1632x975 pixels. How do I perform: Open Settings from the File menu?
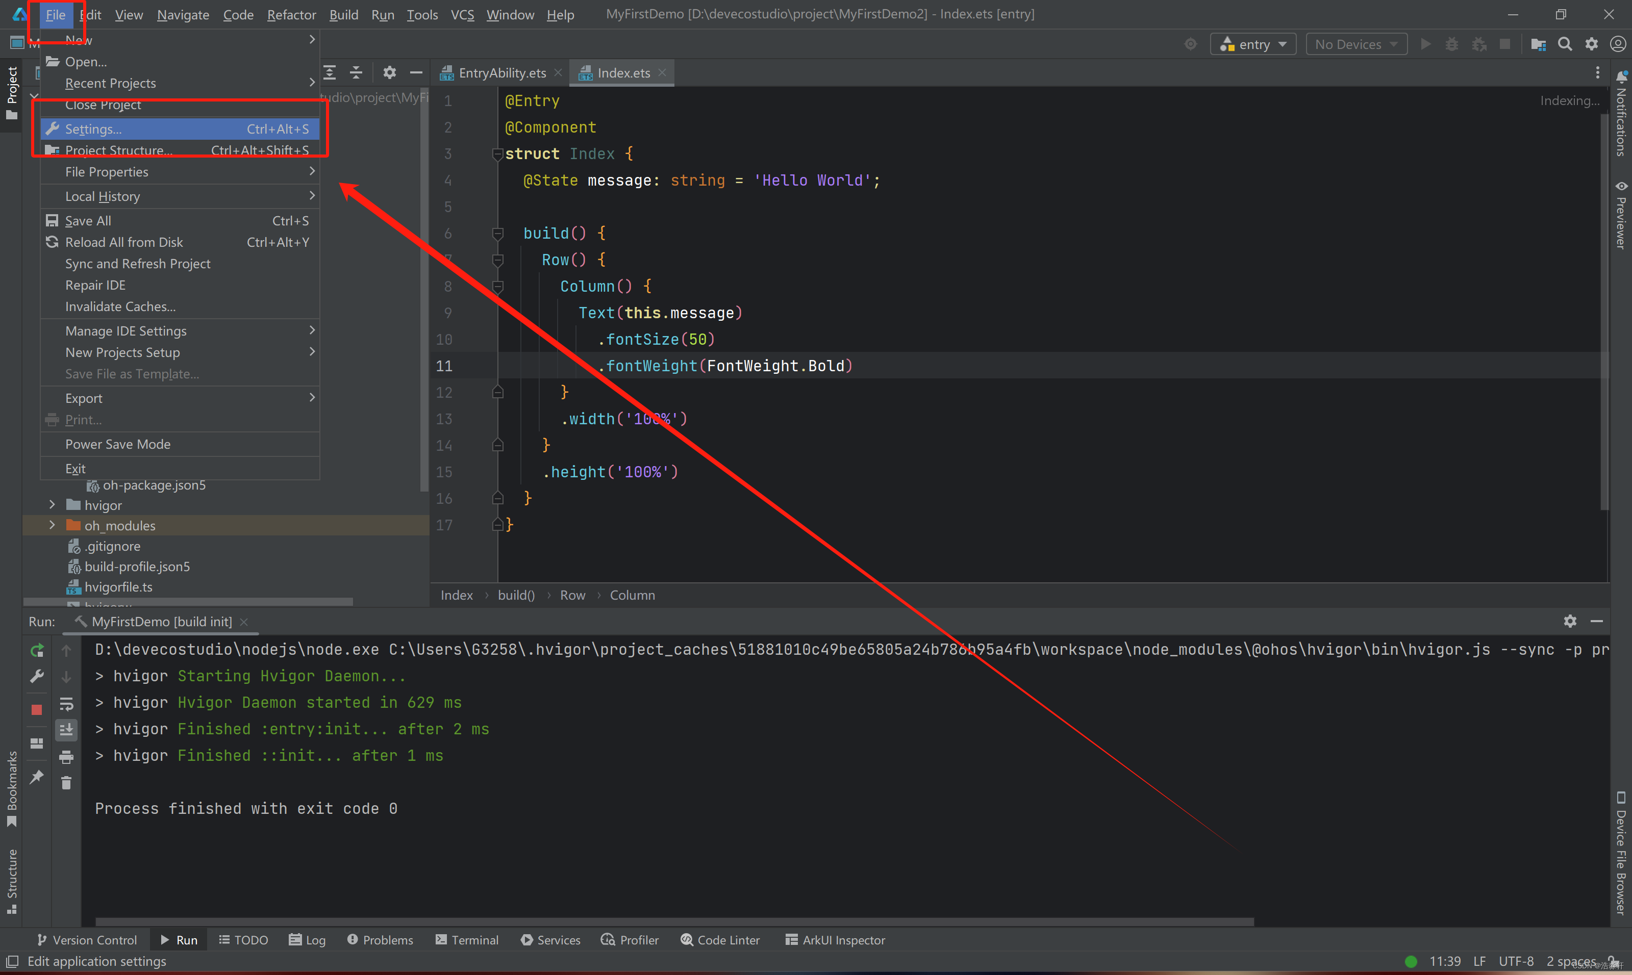pos(180,129)
